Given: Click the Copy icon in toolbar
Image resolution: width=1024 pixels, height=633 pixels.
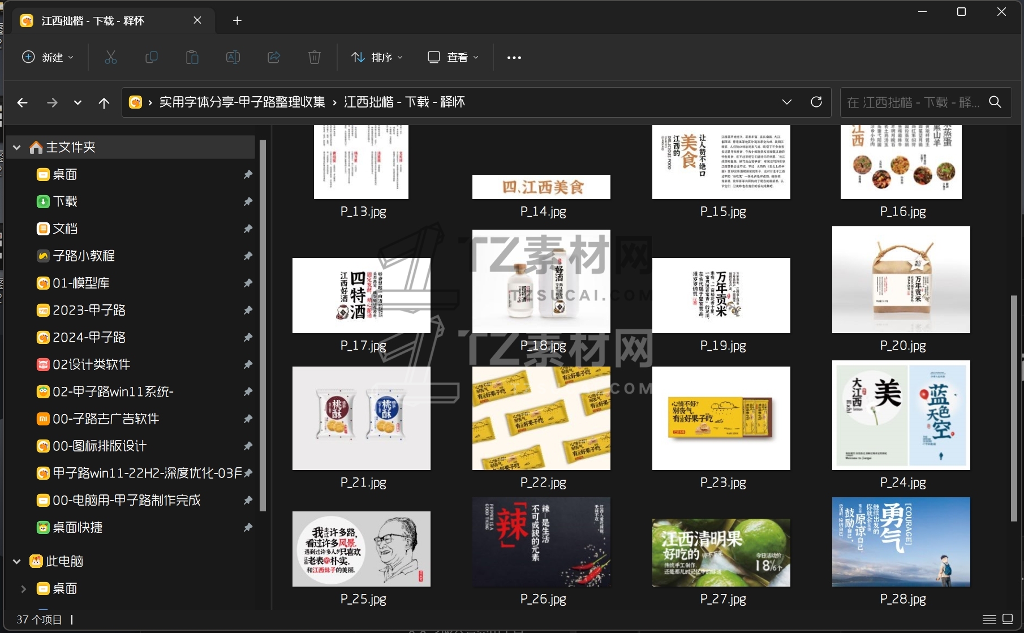Looking at the screenshot, I should [151, 57].
